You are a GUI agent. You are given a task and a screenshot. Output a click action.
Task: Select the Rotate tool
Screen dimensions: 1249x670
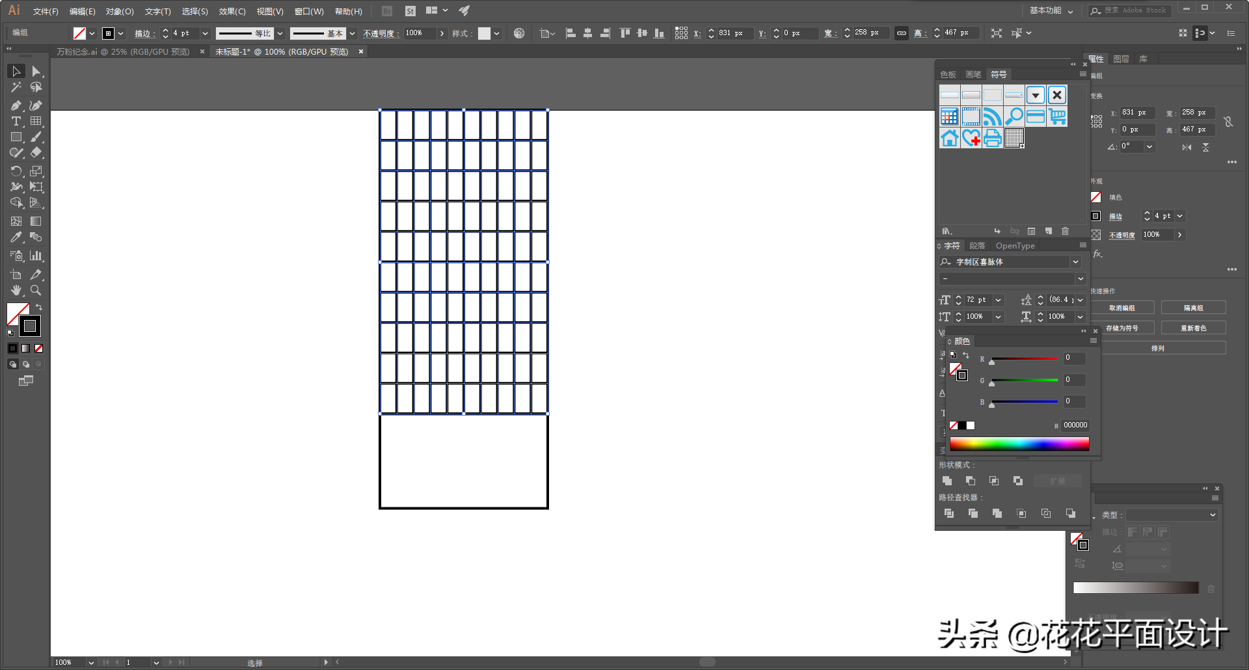click(x=16, y=171)
